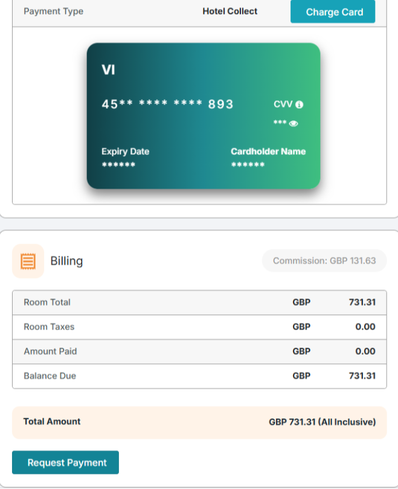Click the masked CVV asterisks

pos(280,123)
